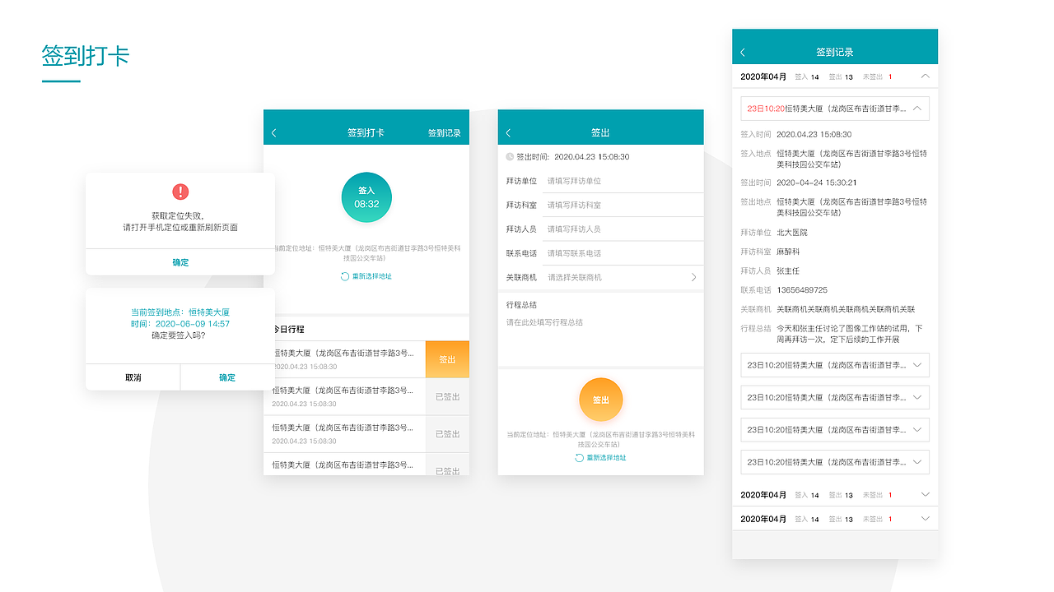The width and height of the screenshot is (1054, 592).
Task: Fill the 拜访人员 input field
Action: [x=623, y=229]
